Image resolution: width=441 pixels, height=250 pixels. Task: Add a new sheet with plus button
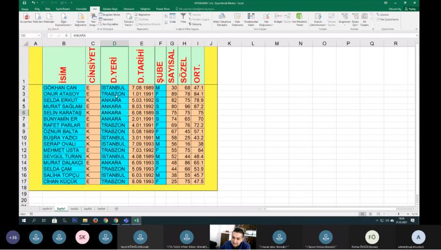point(116,208)
